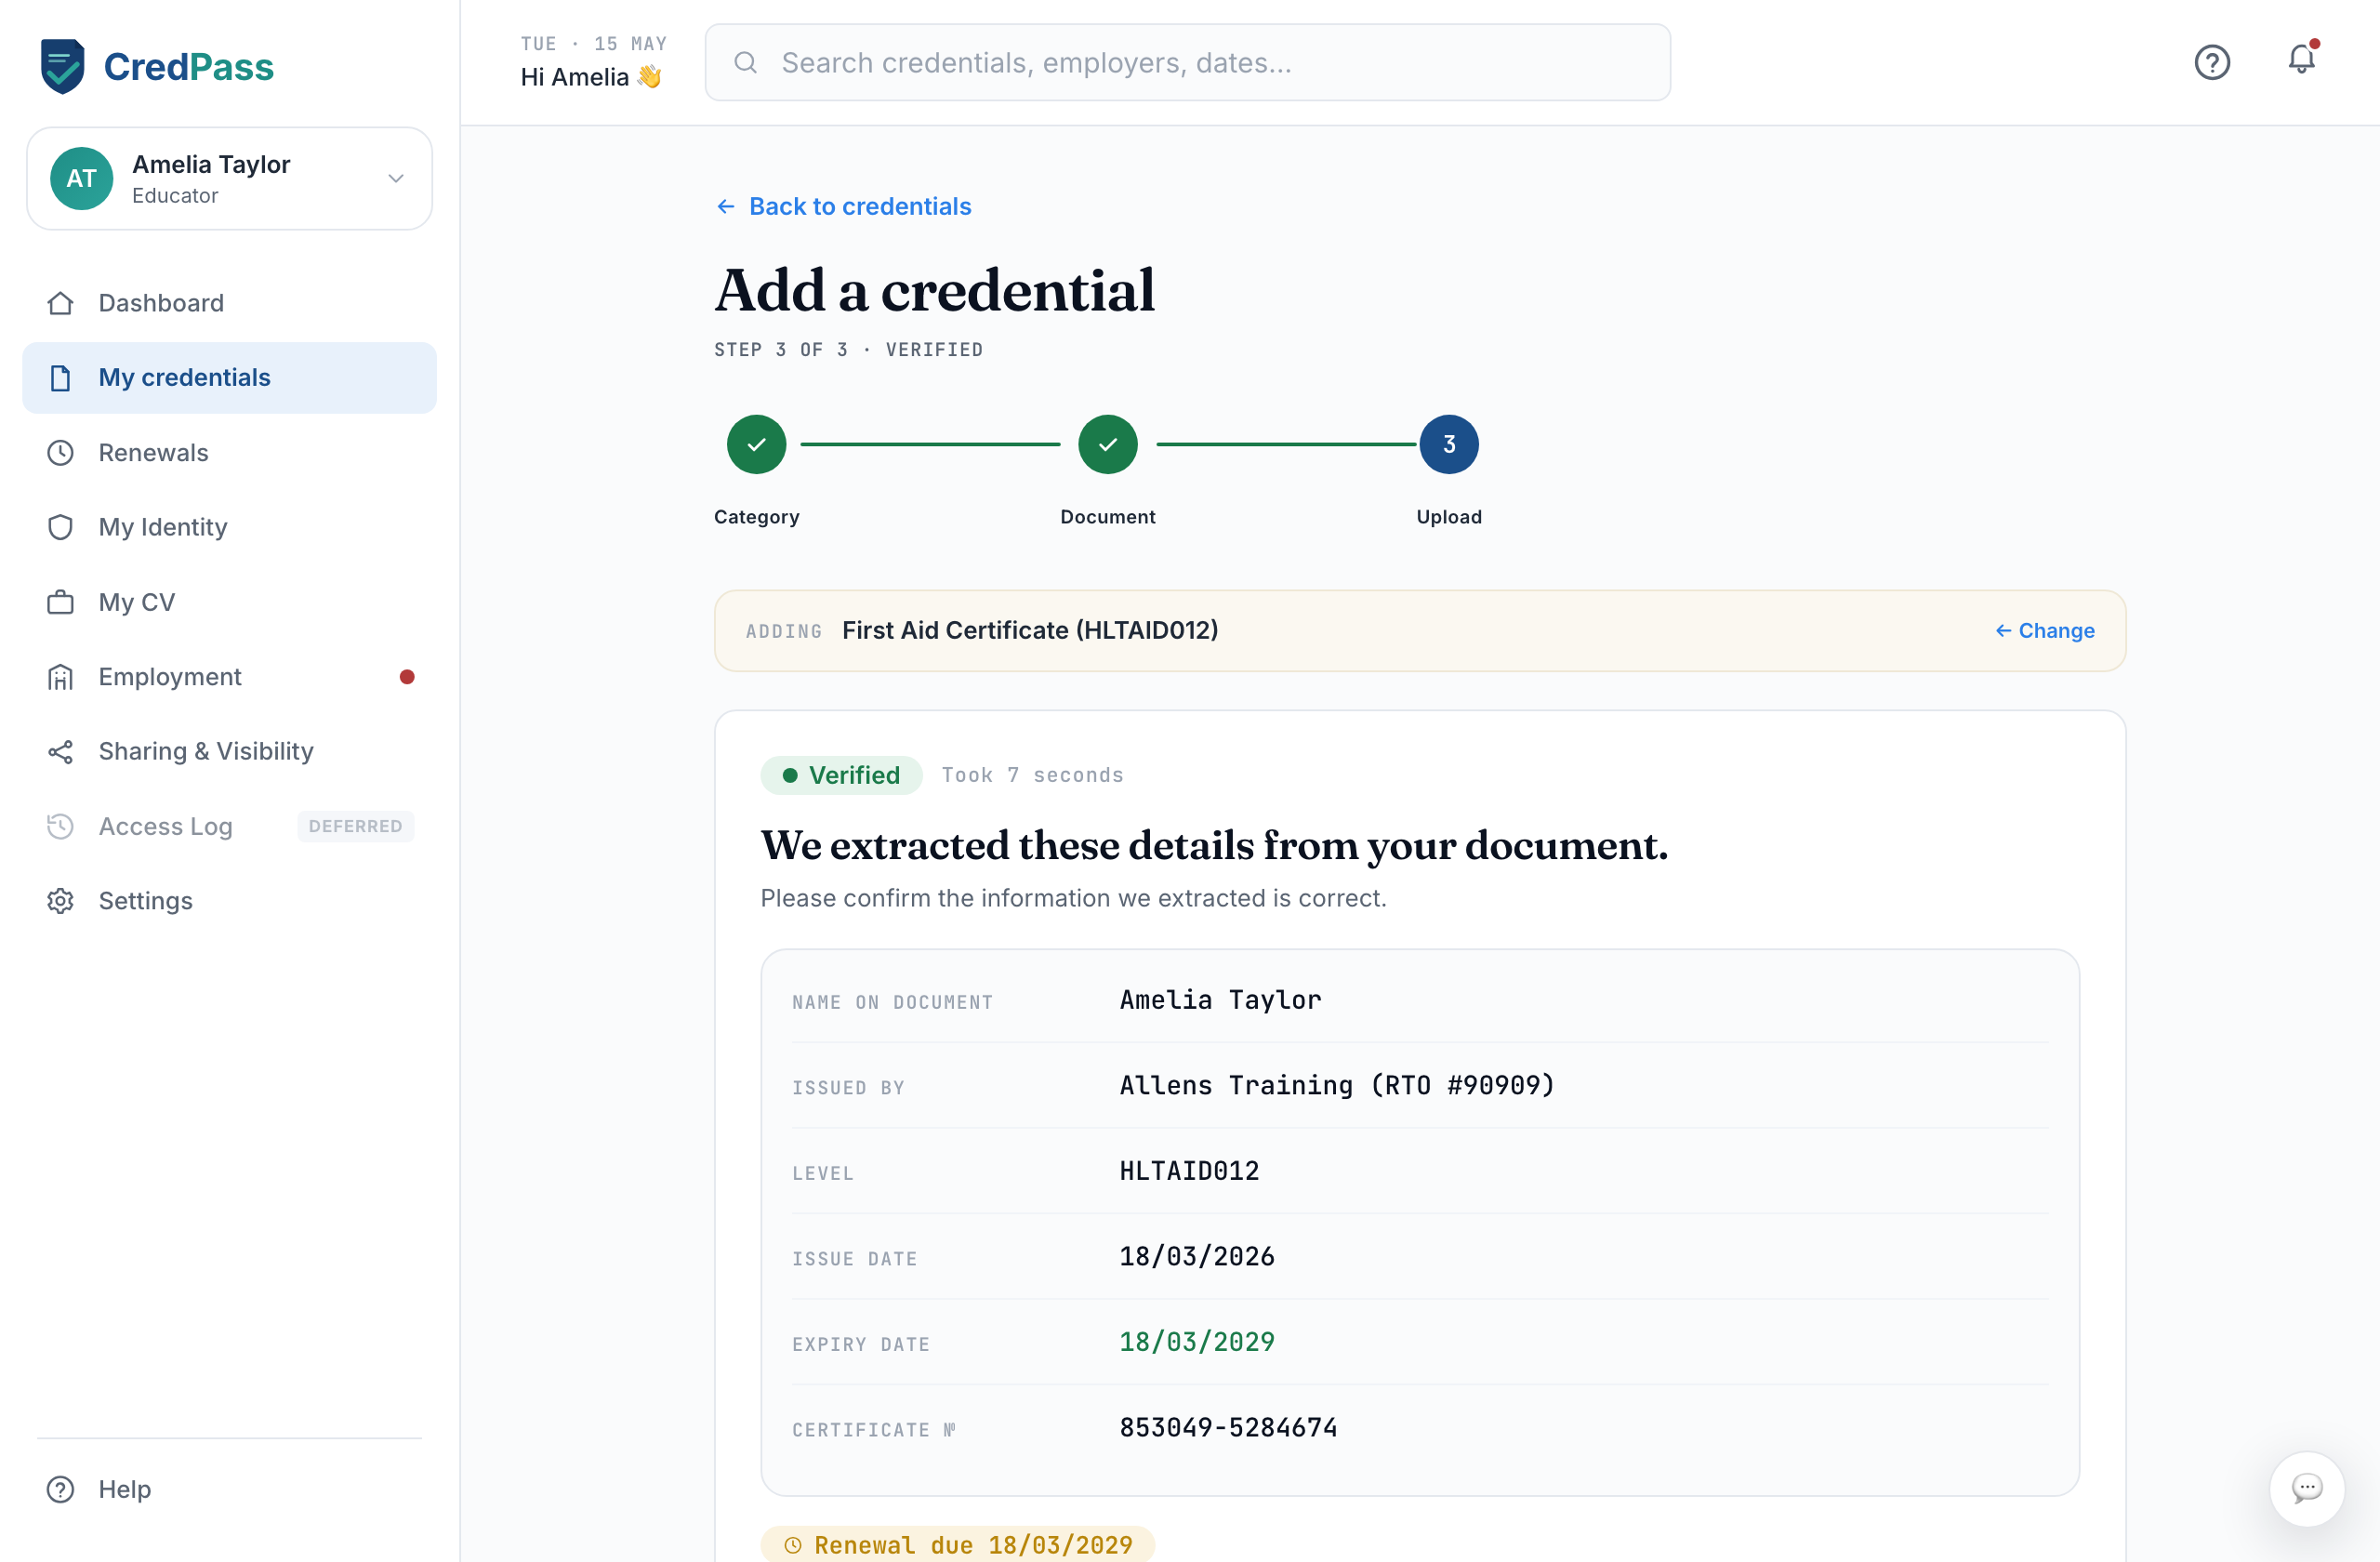The image size is (2380, 1562).
Task: Select the Upload step 3 circle
Action: point(1449,444)
